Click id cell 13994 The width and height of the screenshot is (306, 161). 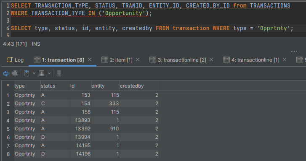80,137
